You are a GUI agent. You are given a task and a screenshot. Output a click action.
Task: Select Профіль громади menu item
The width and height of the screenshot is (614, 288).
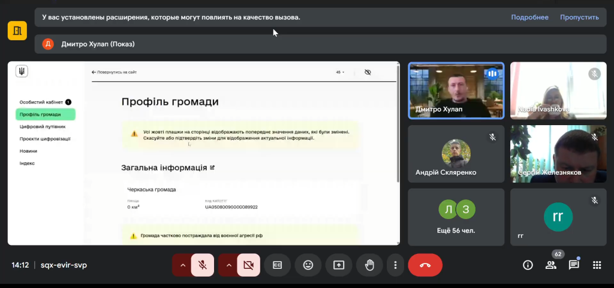[x=46, y=114]
